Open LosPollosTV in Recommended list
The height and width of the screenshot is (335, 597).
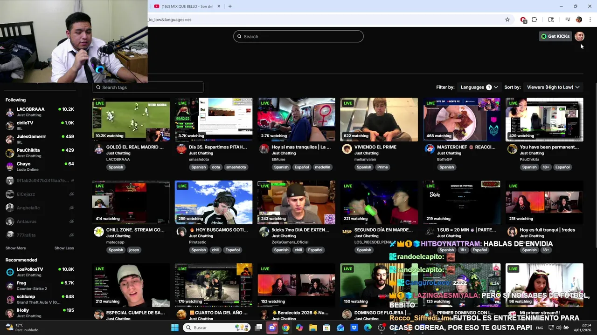[40, 272]
